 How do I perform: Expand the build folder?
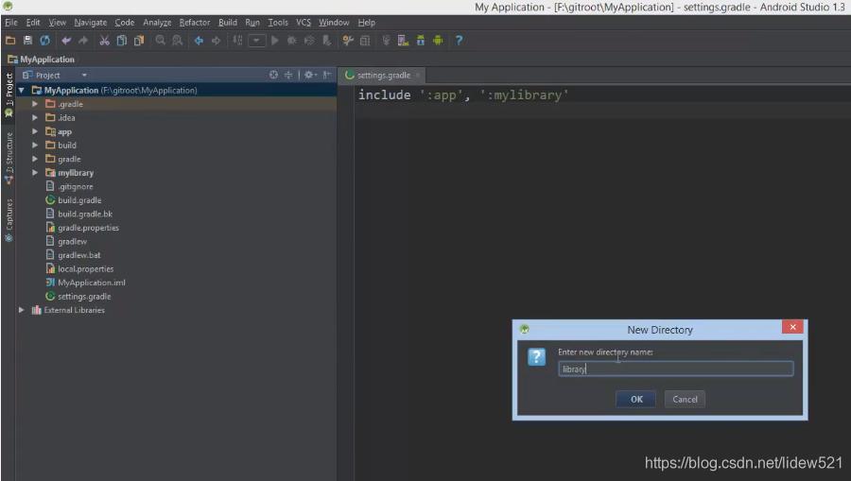coord(35,145)
